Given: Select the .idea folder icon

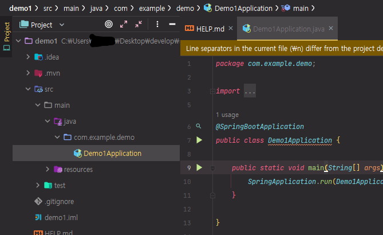Looking at the screenshot, I should click(38, 57).
